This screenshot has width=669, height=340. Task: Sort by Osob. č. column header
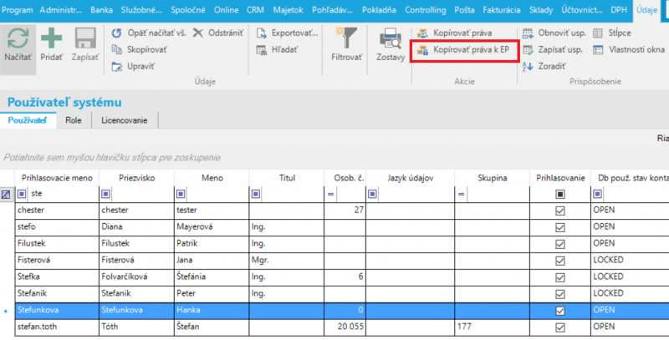tap(345, 178)
